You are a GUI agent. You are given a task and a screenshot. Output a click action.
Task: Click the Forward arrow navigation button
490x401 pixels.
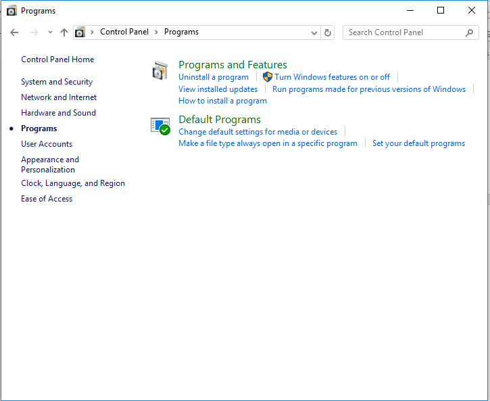[34, 32]
